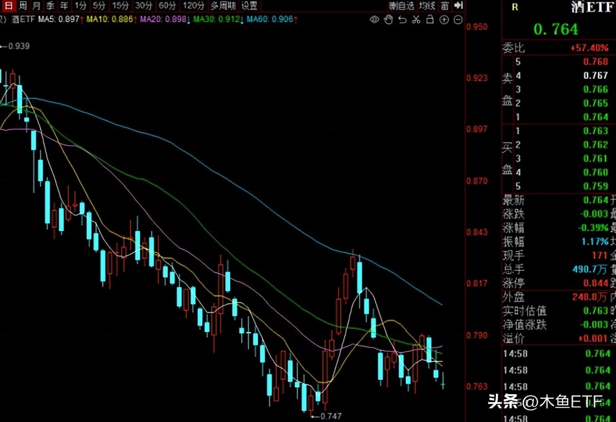The image size is (616, 422).
Task: Click the MA20: 0.898 indicator label
Action: tap(164, 19)
